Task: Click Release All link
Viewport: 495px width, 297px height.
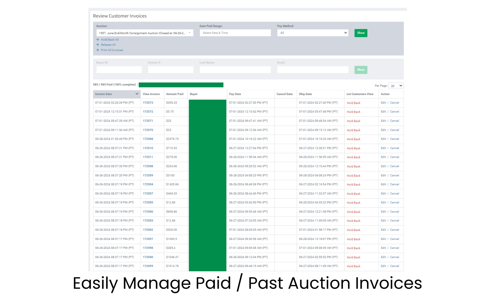Action: (x=108, y=45)
